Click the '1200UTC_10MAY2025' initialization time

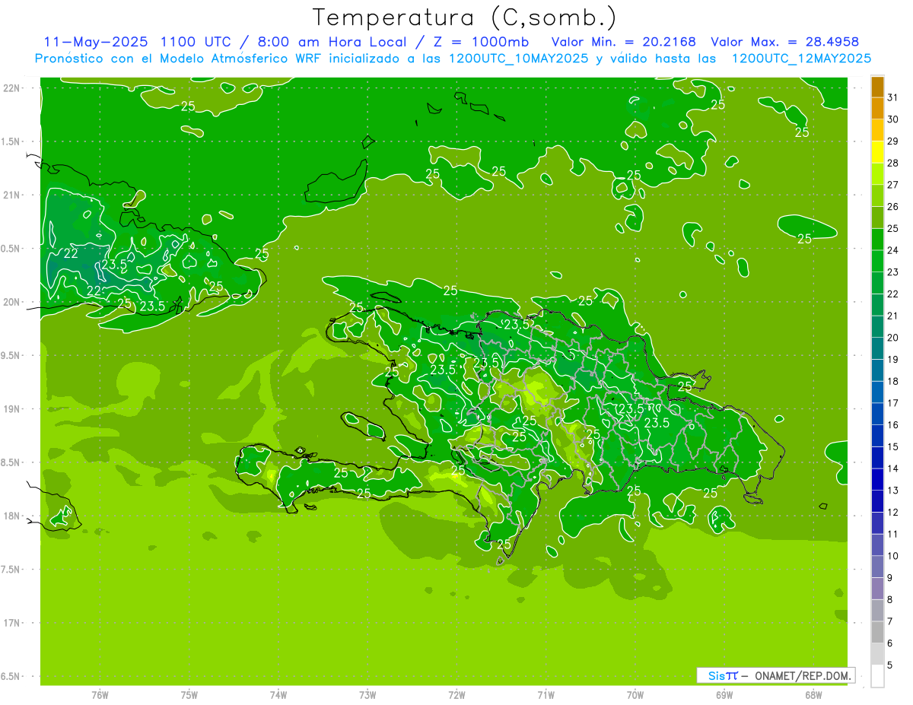tap(518, 59)
